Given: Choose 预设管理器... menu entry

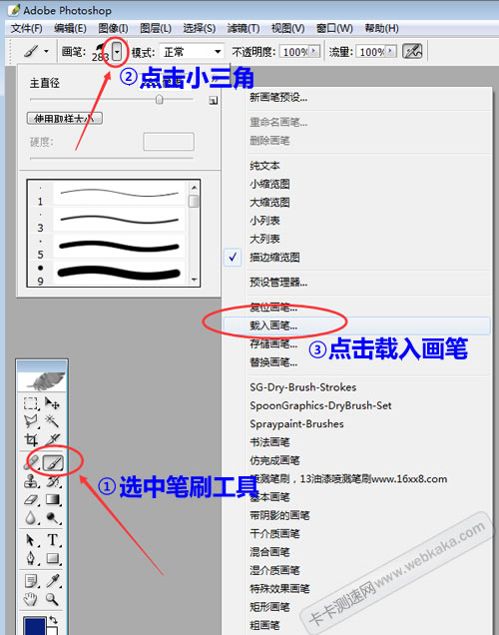Looking at the screenshot, I should coord(278,283).
